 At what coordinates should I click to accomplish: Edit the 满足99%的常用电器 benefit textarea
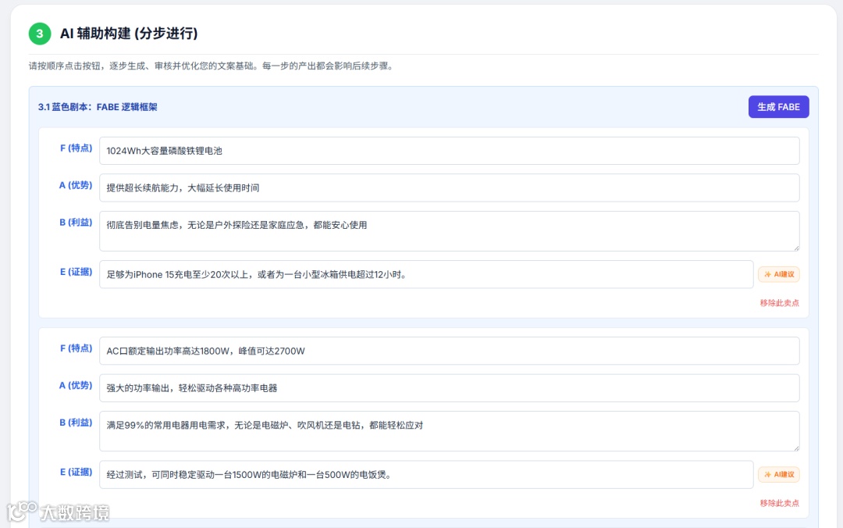point(449,431)
